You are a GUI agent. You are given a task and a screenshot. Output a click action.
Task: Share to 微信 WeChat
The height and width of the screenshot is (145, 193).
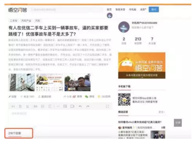90,97
